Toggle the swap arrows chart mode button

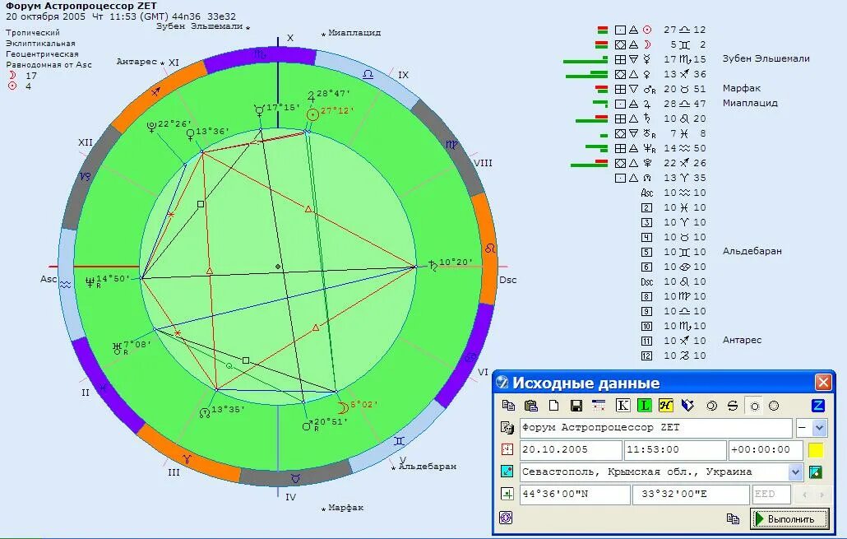(x=733, y=406)
